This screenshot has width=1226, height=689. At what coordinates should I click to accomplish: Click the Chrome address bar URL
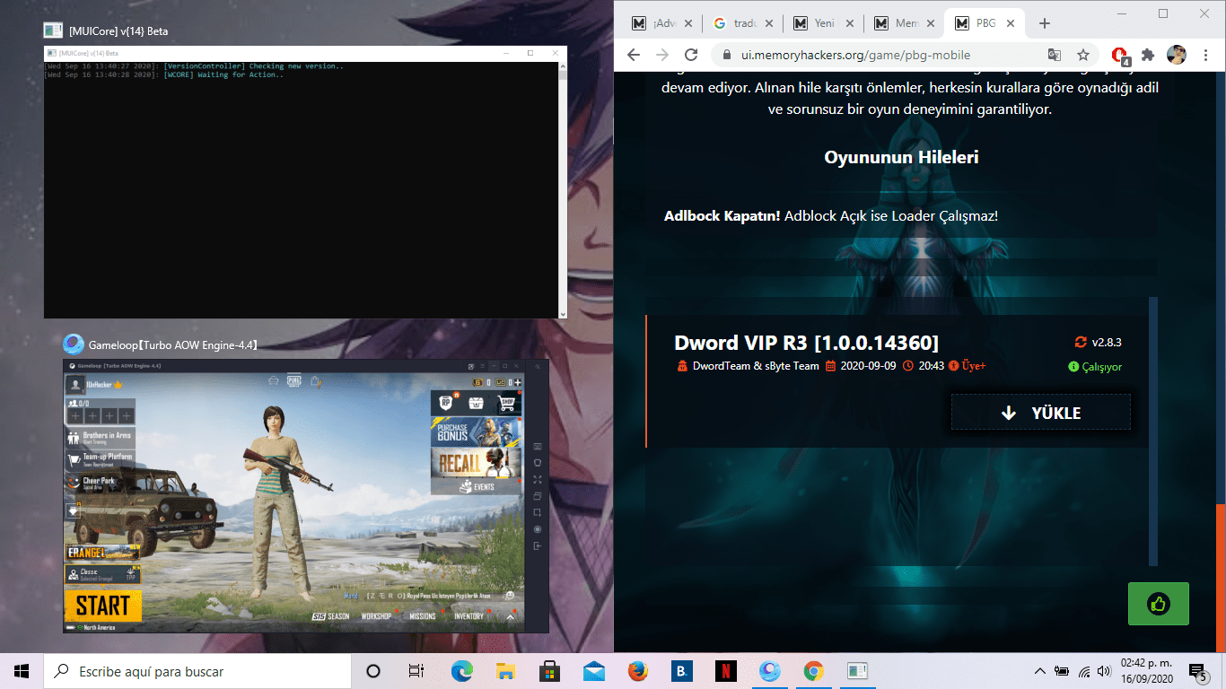855,55
